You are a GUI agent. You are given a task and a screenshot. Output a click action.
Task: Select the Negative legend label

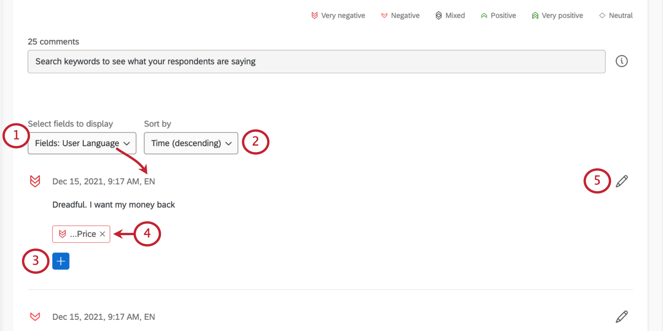404,15
